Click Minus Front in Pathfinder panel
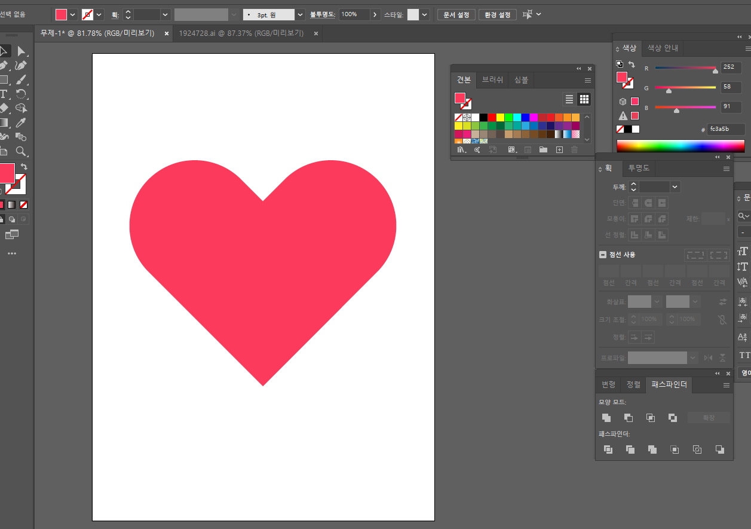751x529 pixels. coord(629,418)
